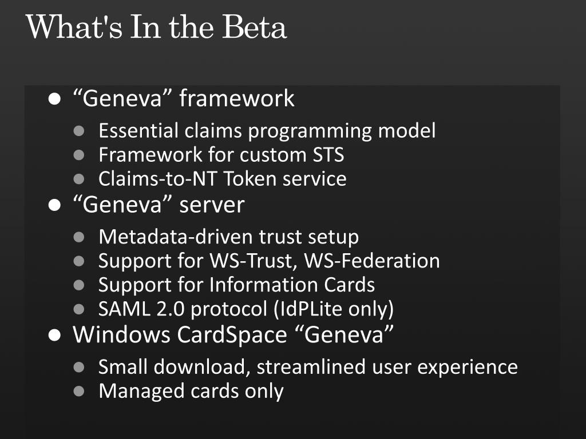
Task: Select "Framework for custom STS" text
Action: (221, 154)
